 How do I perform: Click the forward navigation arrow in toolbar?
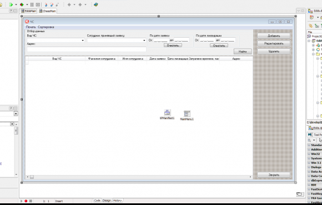[80, 4]
